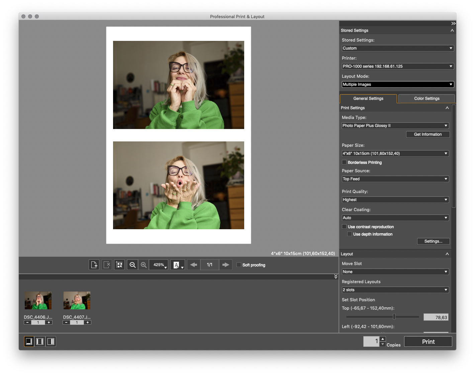Image resolution: width=475 pixels, height=375 pixels.
Task: Switch to the rightmost panel layout icon
Action: [x=51, y=341]
